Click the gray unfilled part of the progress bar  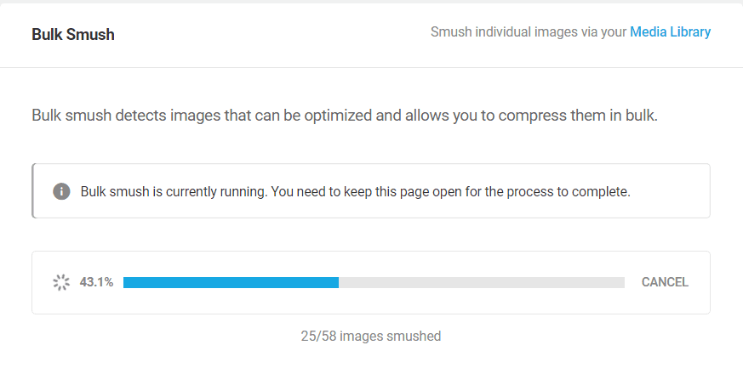tap(482, 282)
